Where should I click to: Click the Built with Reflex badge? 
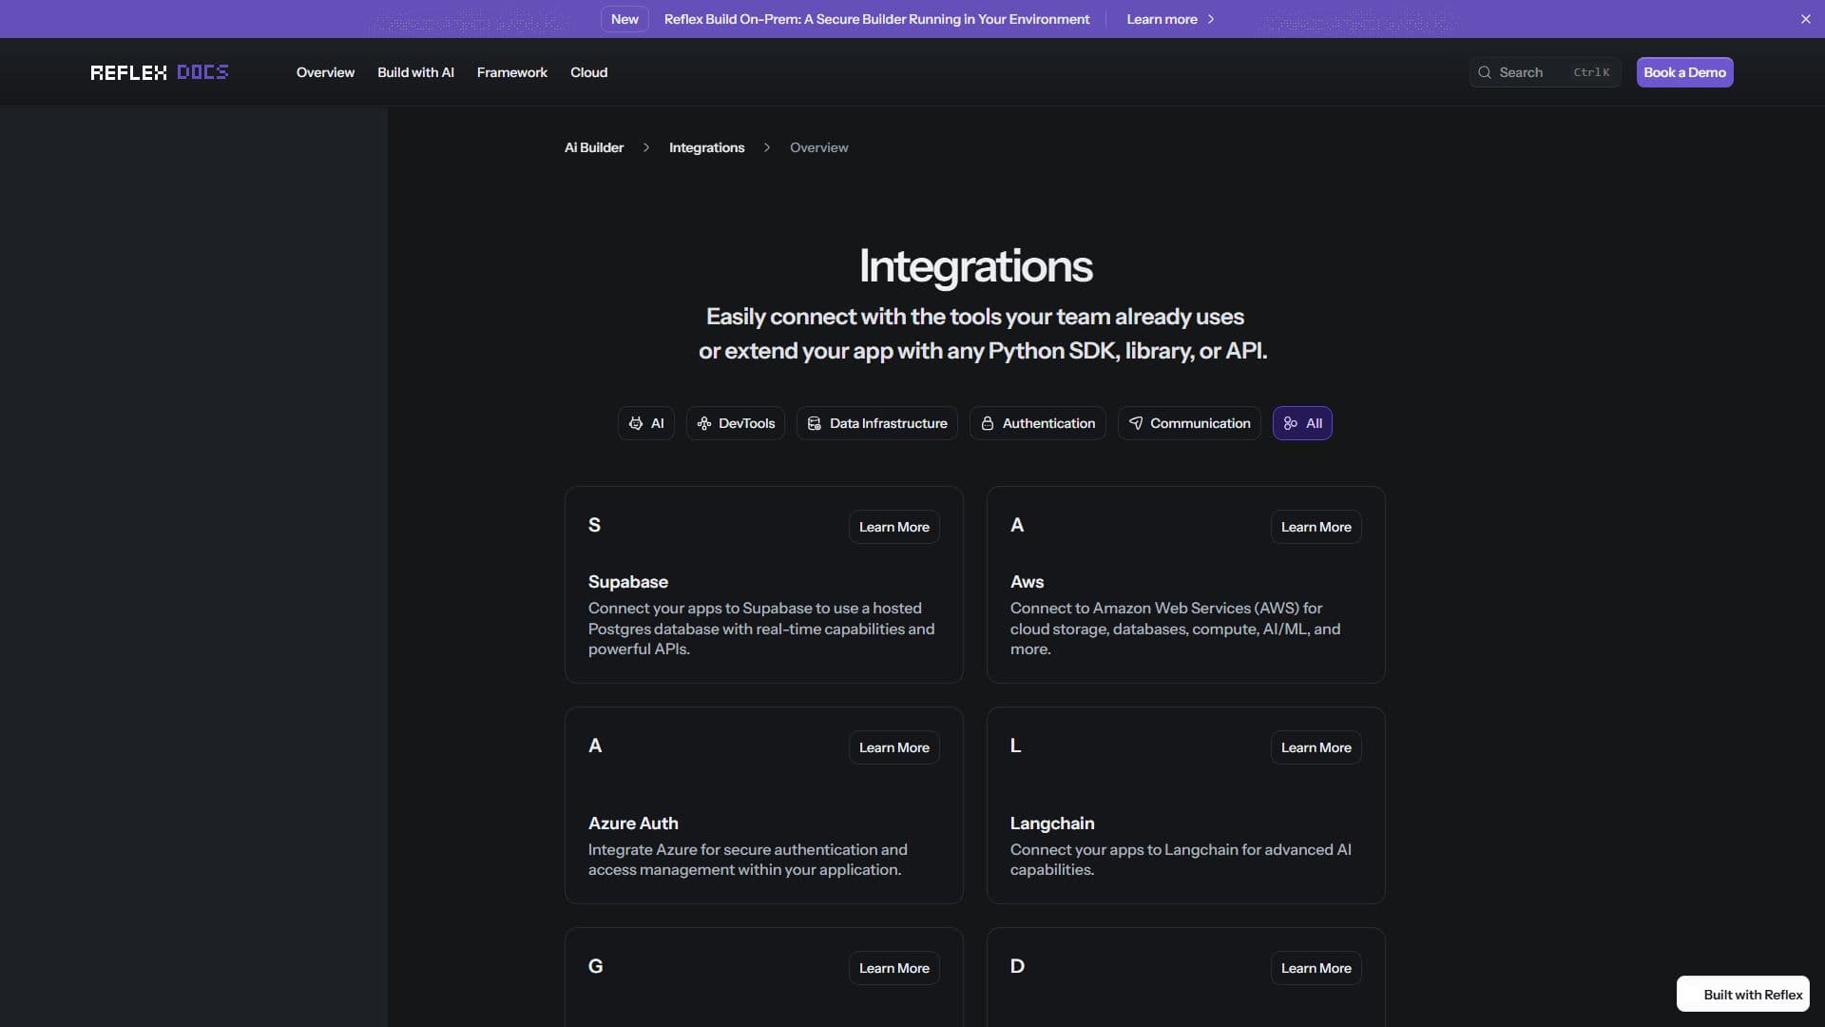click(x=1743, y=995)
